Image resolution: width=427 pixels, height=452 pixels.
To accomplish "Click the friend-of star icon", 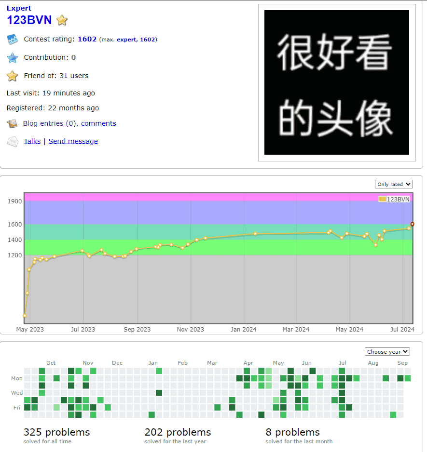I will [x=13, y=75].
